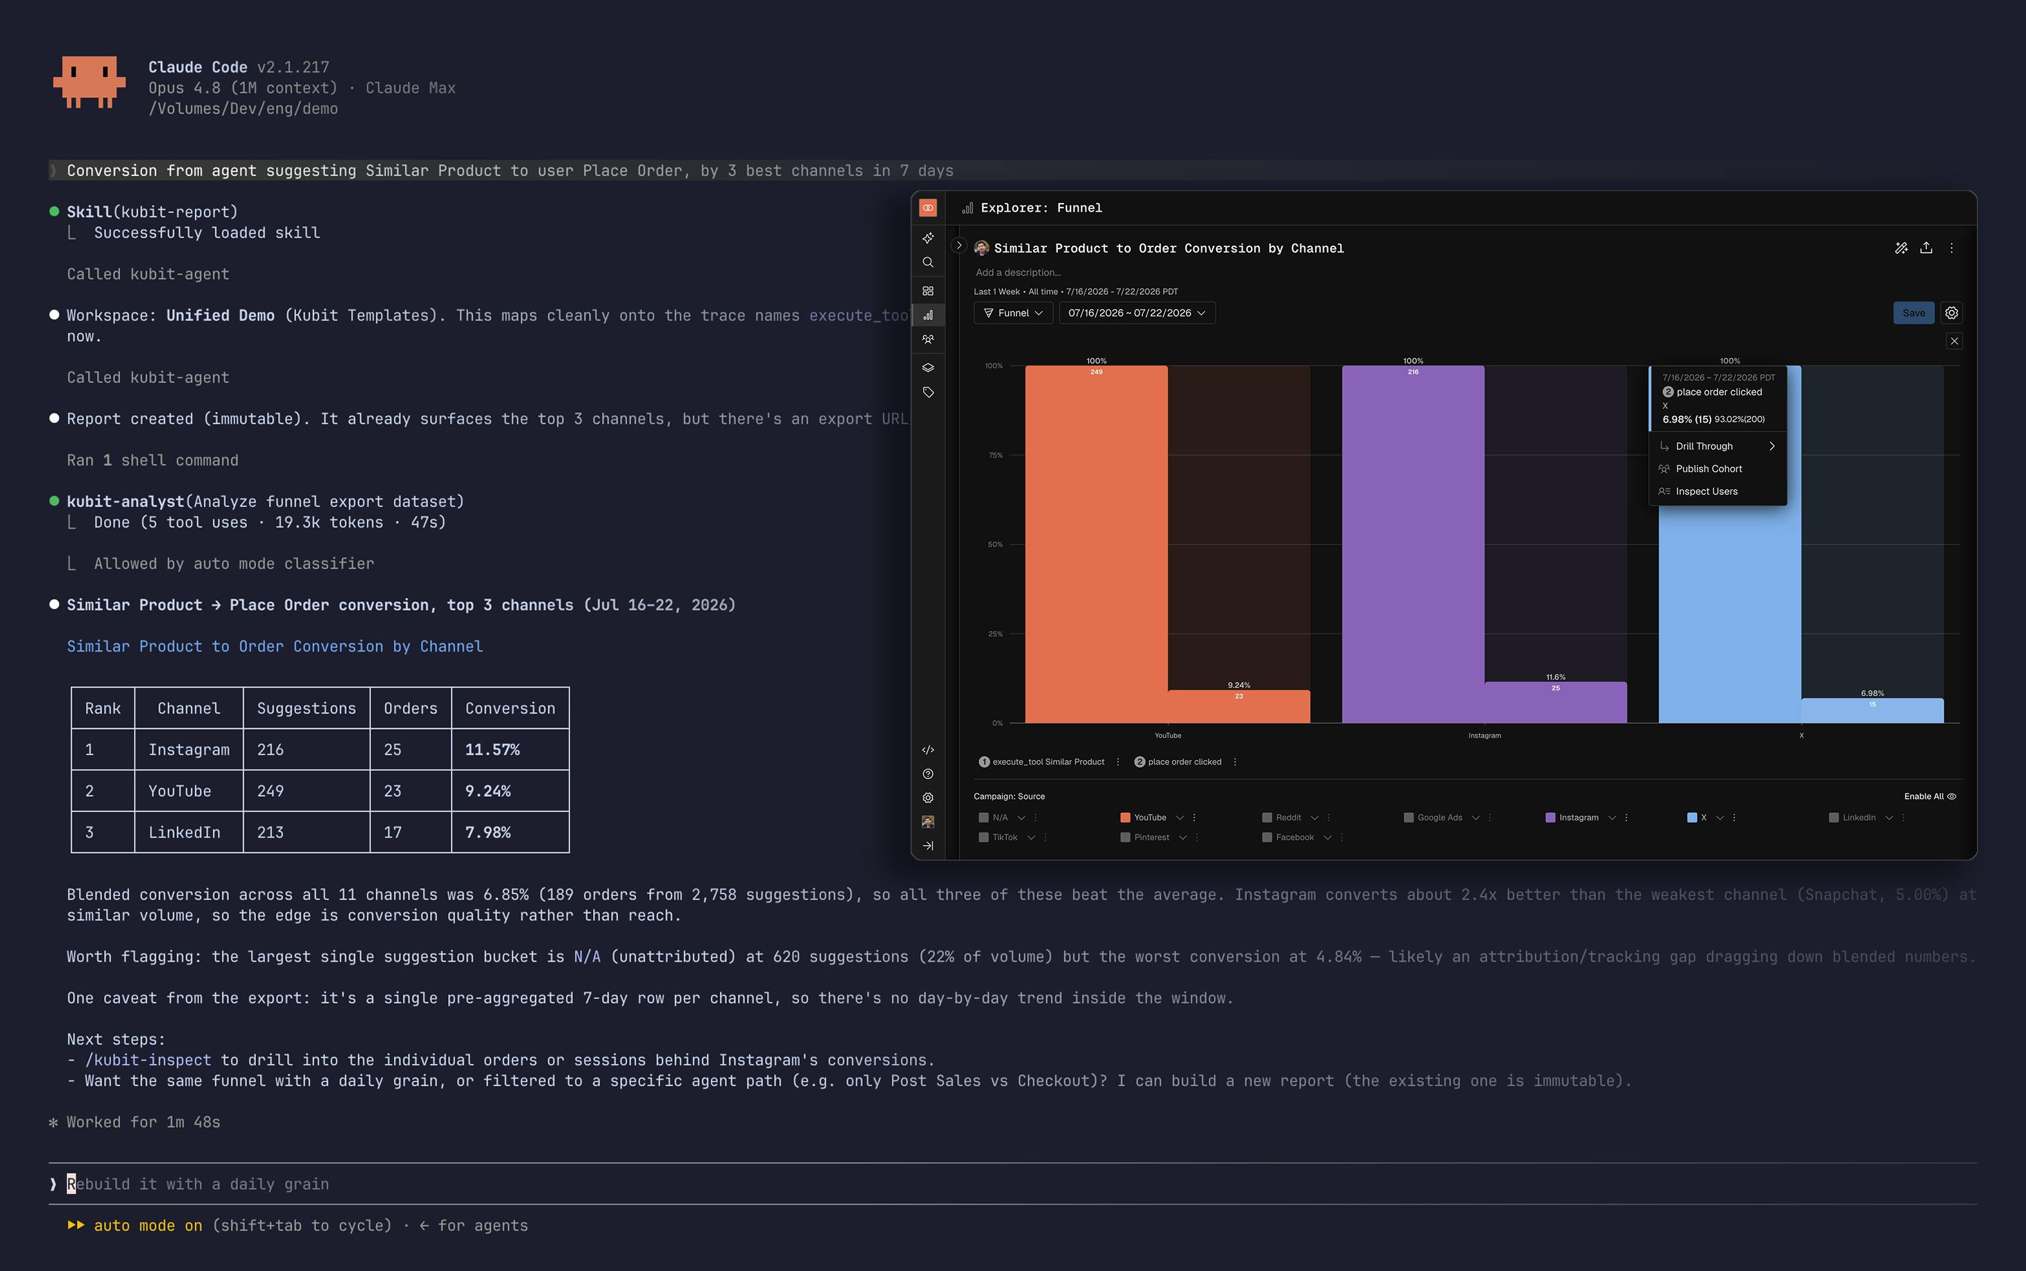The height and width of the screenshot is (1271, 2026).
Task: Click the share/export icon near report title
Action: point(1926,248)
